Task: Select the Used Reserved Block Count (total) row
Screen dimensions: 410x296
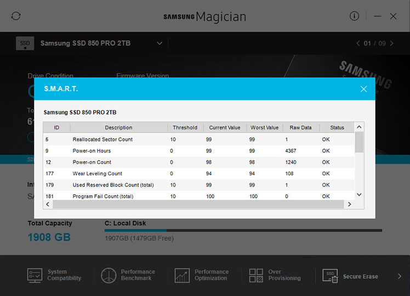Action: (x=199, y=185)
